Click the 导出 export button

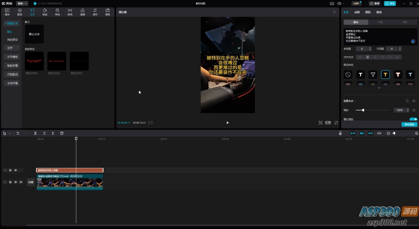(x=390, y=3)
